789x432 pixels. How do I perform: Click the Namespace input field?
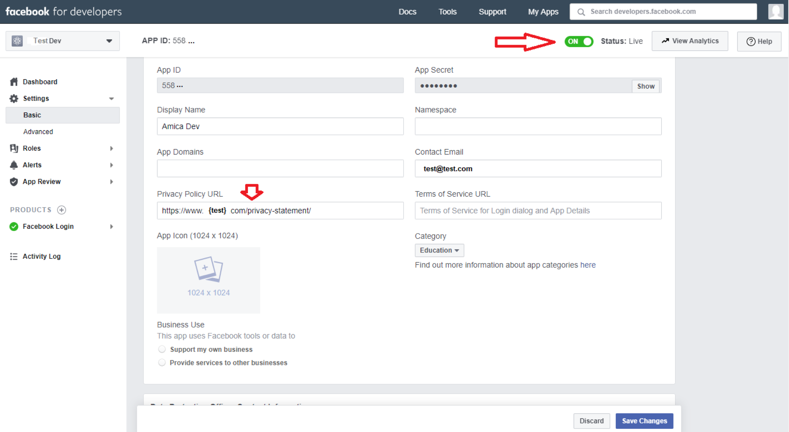[x=538, y=126]
